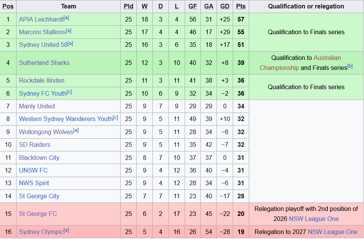Image resolution: width=364 pixels, height=239 pixels.
Task: Click the Sydney United 58 link
Action: 43,45
